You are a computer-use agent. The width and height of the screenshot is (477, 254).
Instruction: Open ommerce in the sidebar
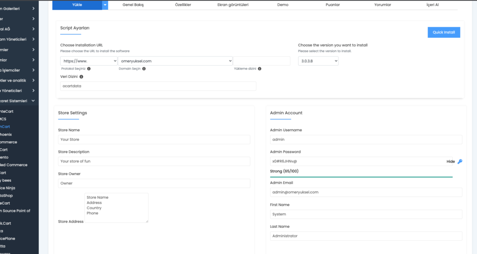[x=8, y=142]
